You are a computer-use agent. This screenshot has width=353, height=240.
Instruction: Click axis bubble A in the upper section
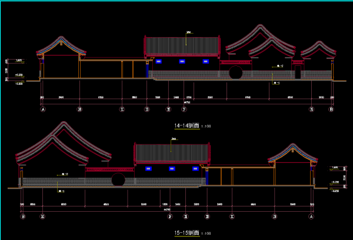[x=42, y=109]
